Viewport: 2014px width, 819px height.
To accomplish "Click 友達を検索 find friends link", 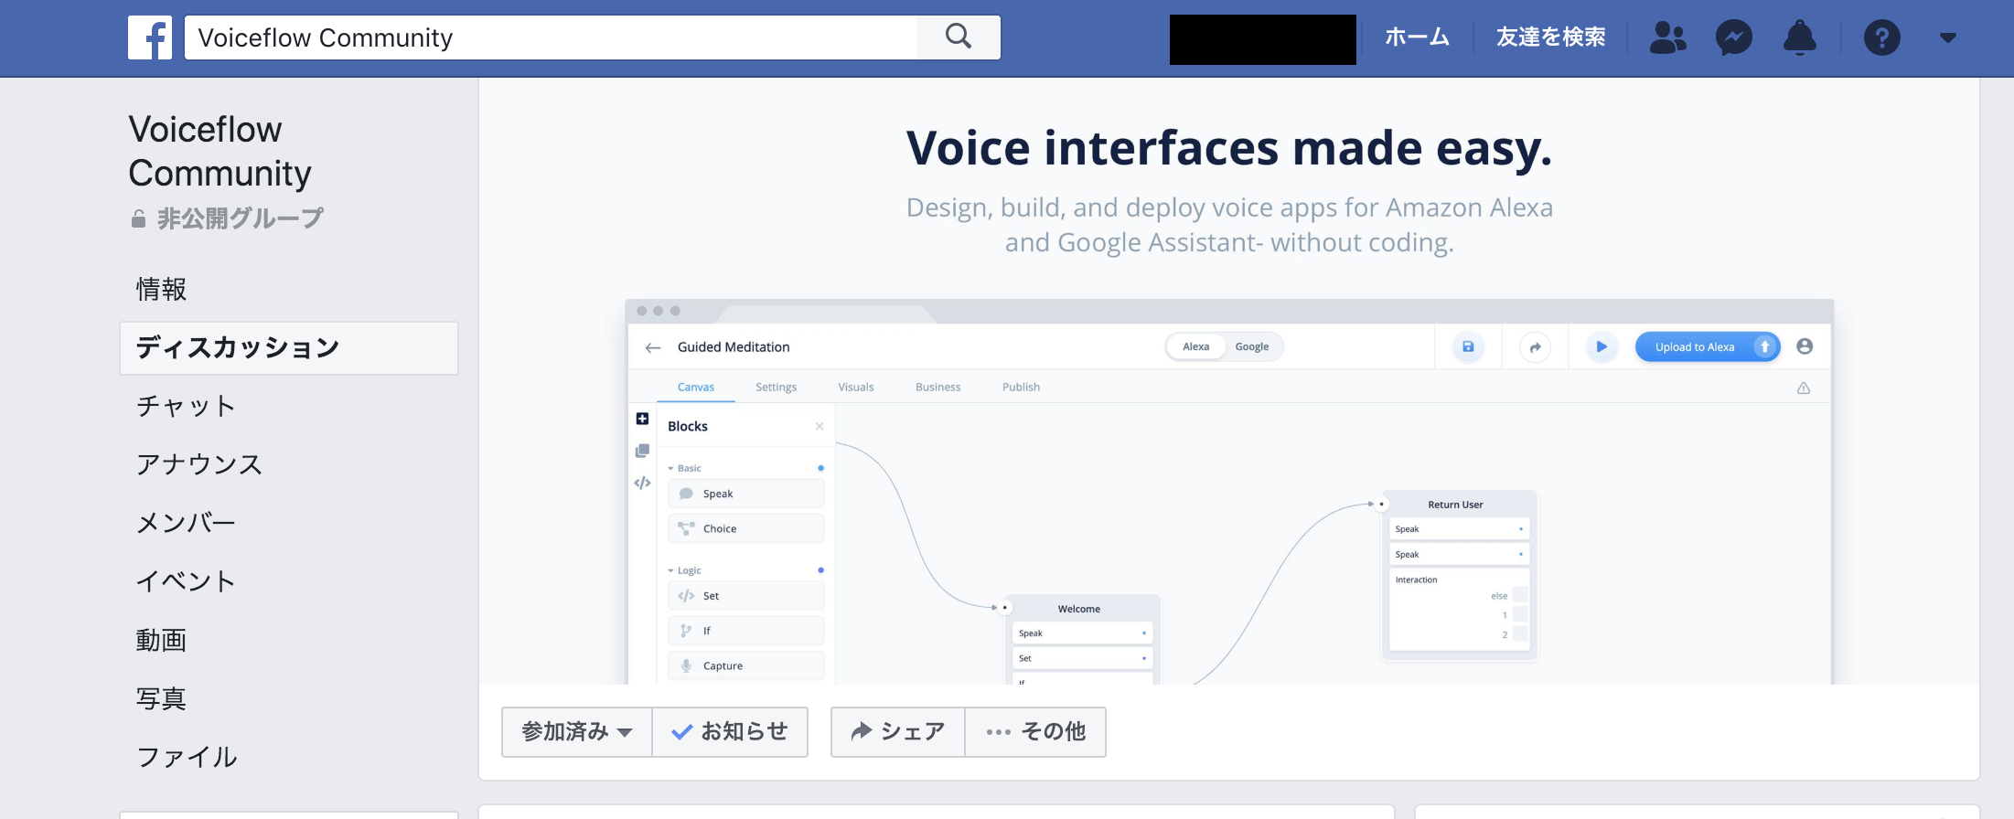I will tap(1550, 37).
